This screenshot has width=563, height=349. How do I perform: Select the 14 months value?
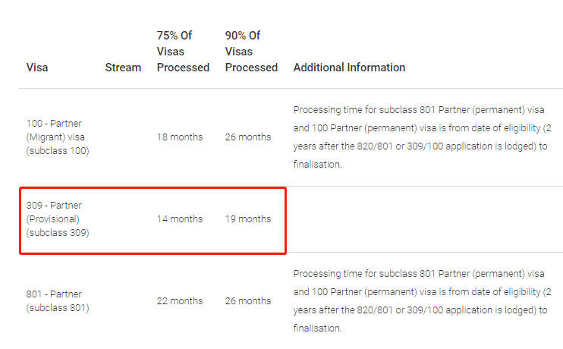click(x=180, y=219)
